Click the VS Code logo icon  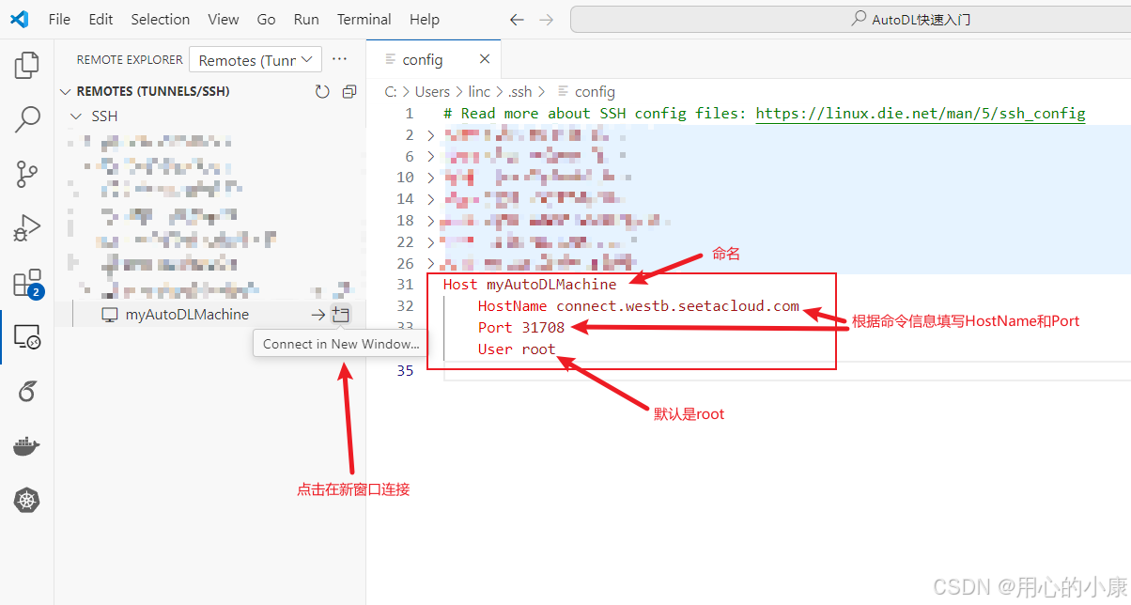(x=20, y=19)
